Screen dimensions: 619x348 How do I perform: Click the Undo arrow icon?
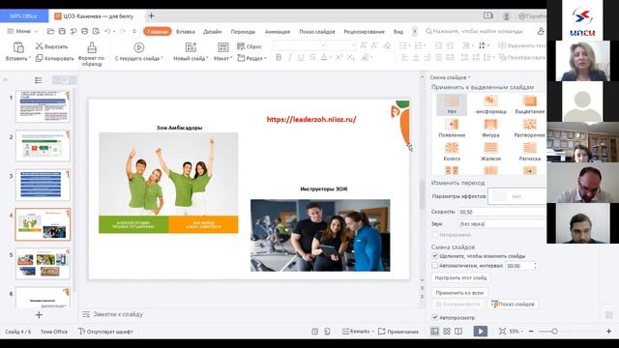click(107, 31)
